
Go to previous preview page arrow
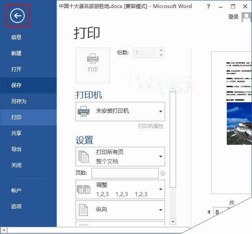click(x=209, y=212)
